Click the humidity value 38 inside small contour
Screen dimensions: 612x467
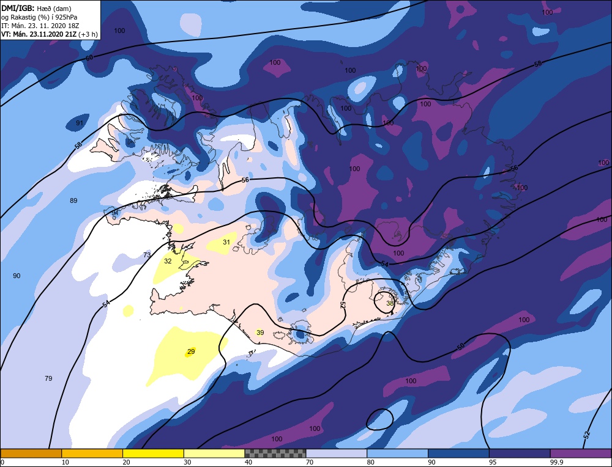[390, 303]
